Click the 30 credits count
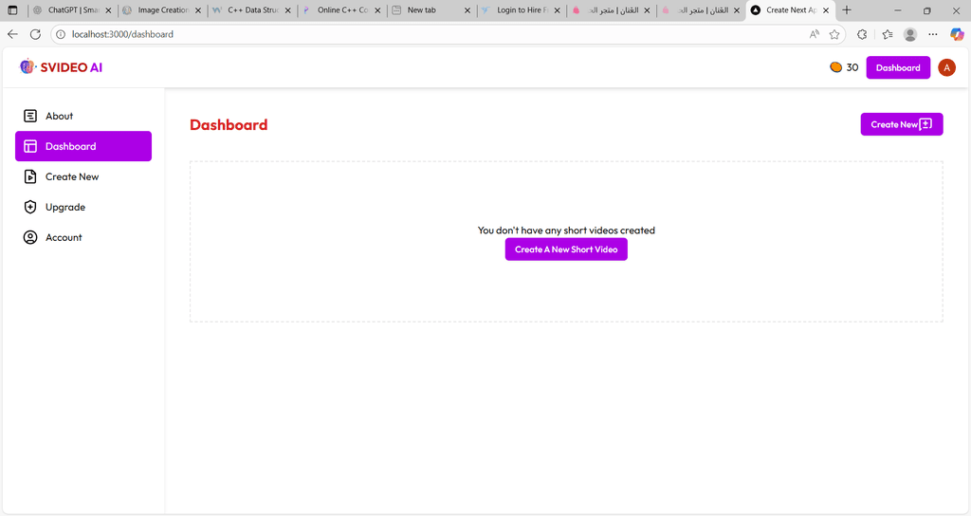Viewport: 971px width, 516px height. point(852,67)
